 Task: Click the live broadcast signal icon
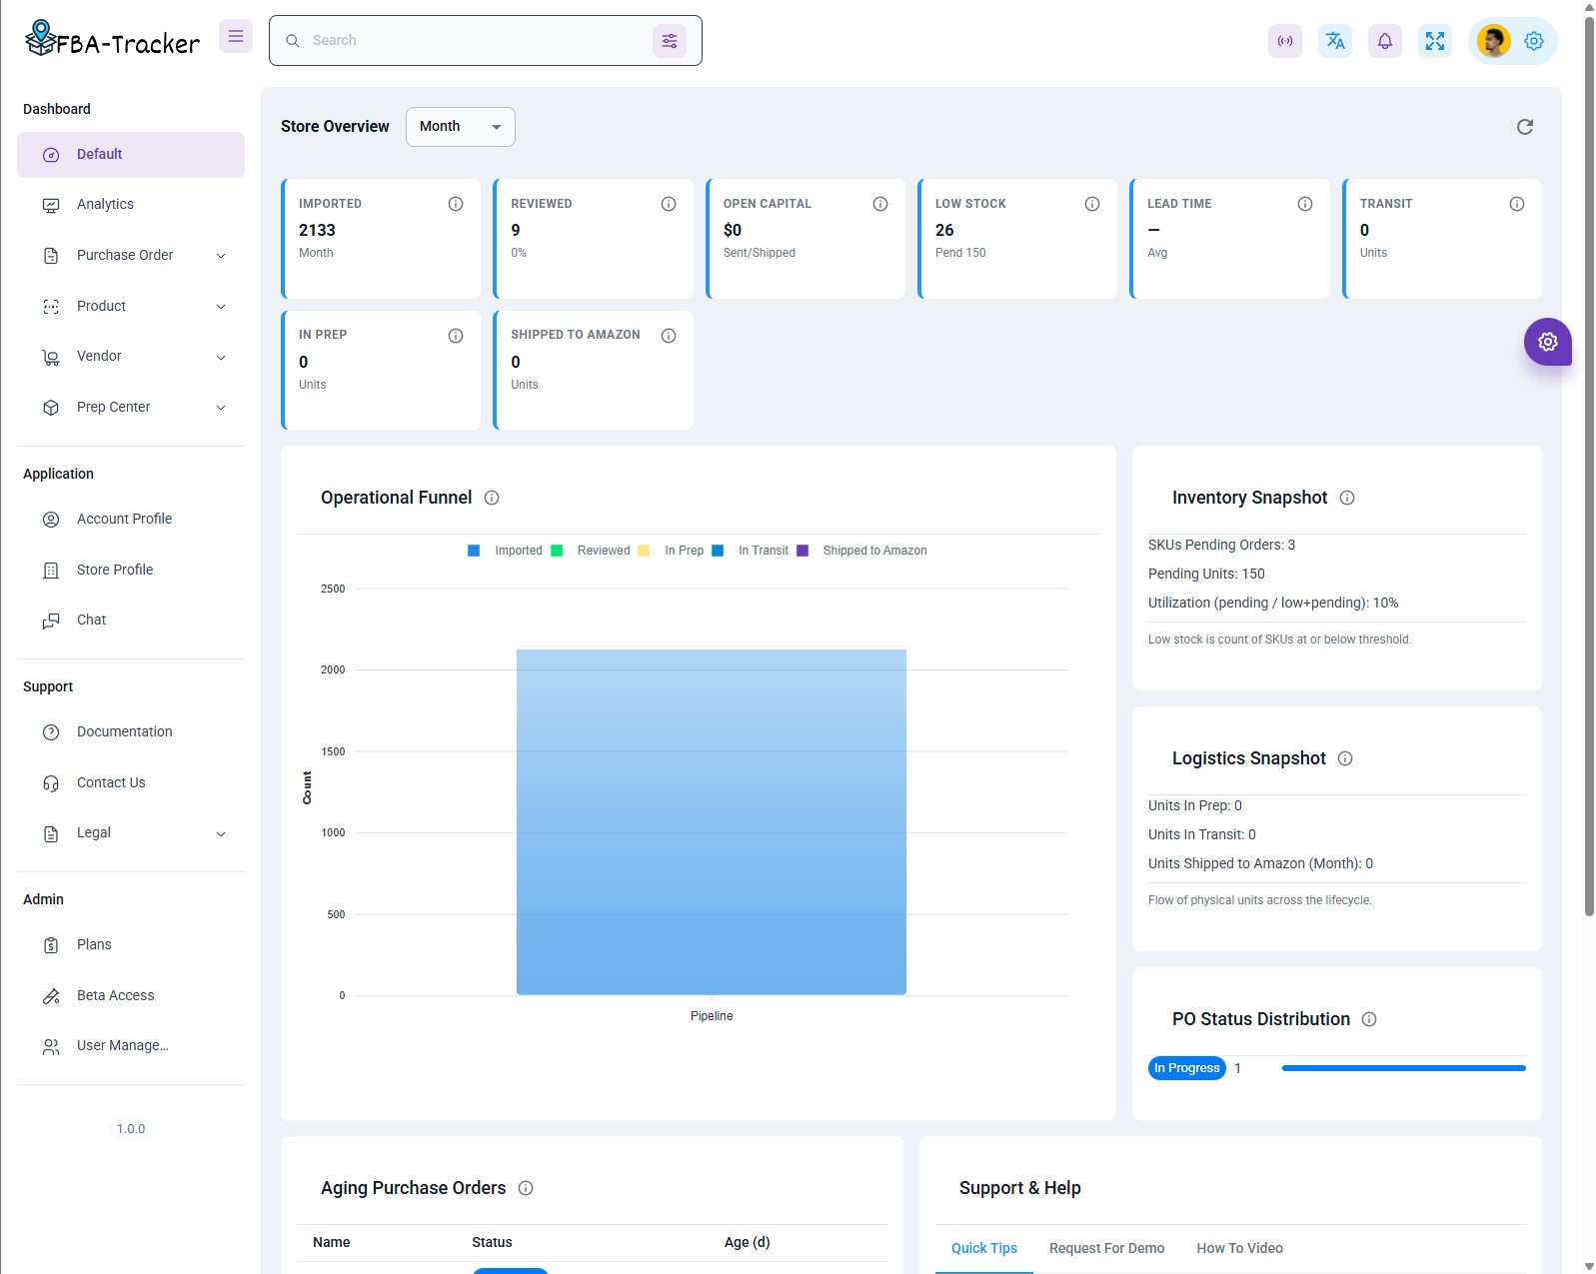point(1285,41)
